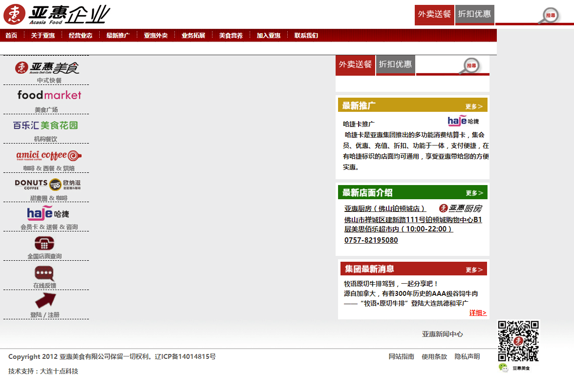This screenshot has width=574, height=375.
Task: Open 加入亚惠 navigation item
Action: tap(268, 36)
